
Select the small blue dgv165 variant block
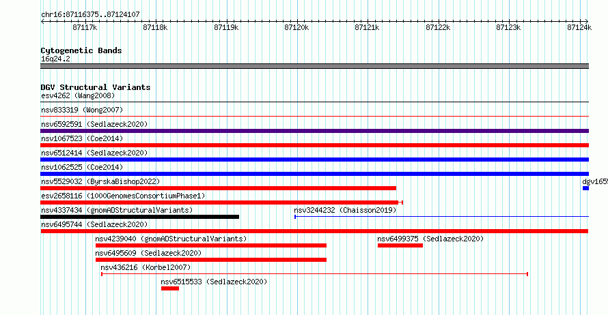pos(585,188)
